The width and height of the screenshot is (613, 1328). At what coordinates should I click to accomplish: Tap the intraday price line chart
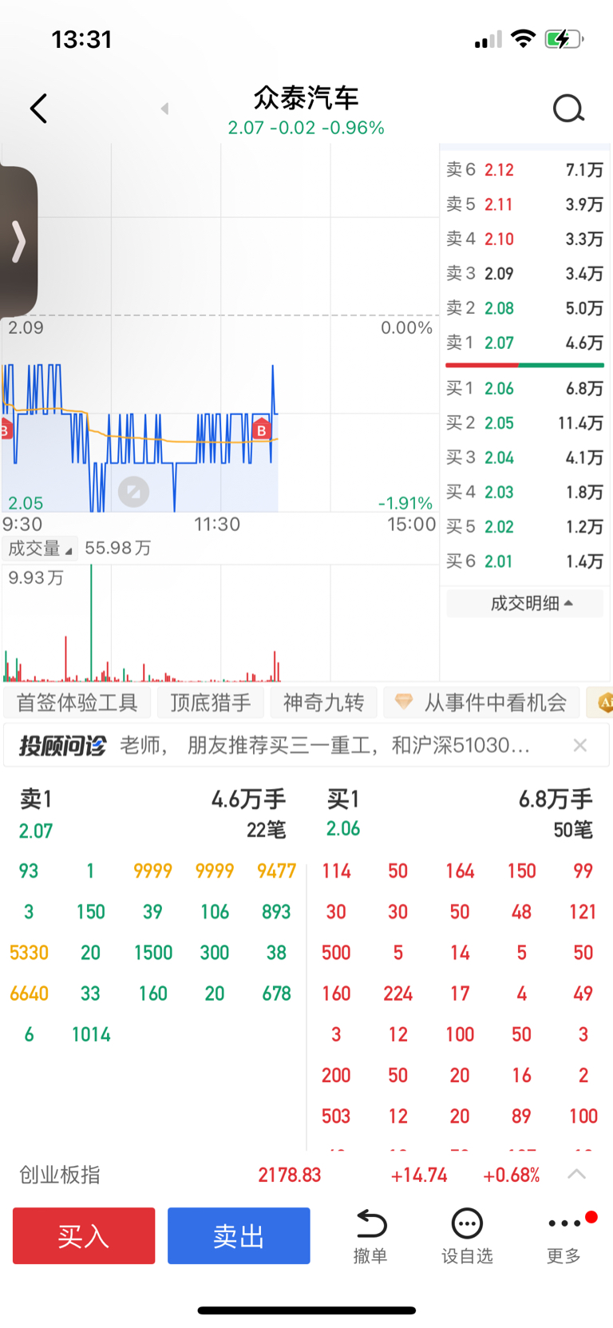pos(219,327)
